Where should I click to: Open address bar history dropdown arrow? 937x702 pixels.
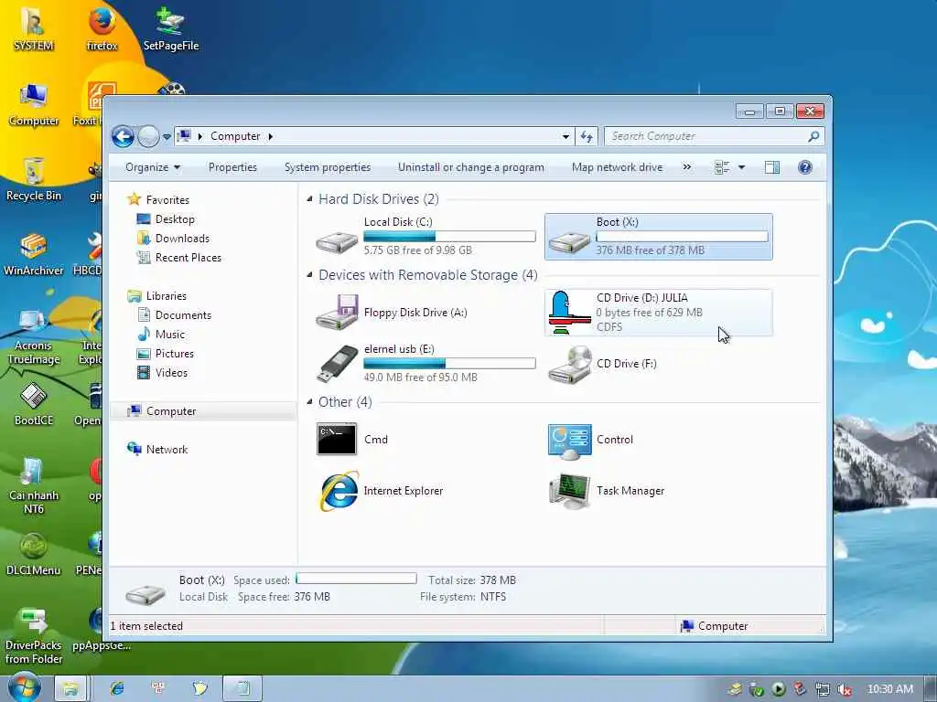pos(565,137)
